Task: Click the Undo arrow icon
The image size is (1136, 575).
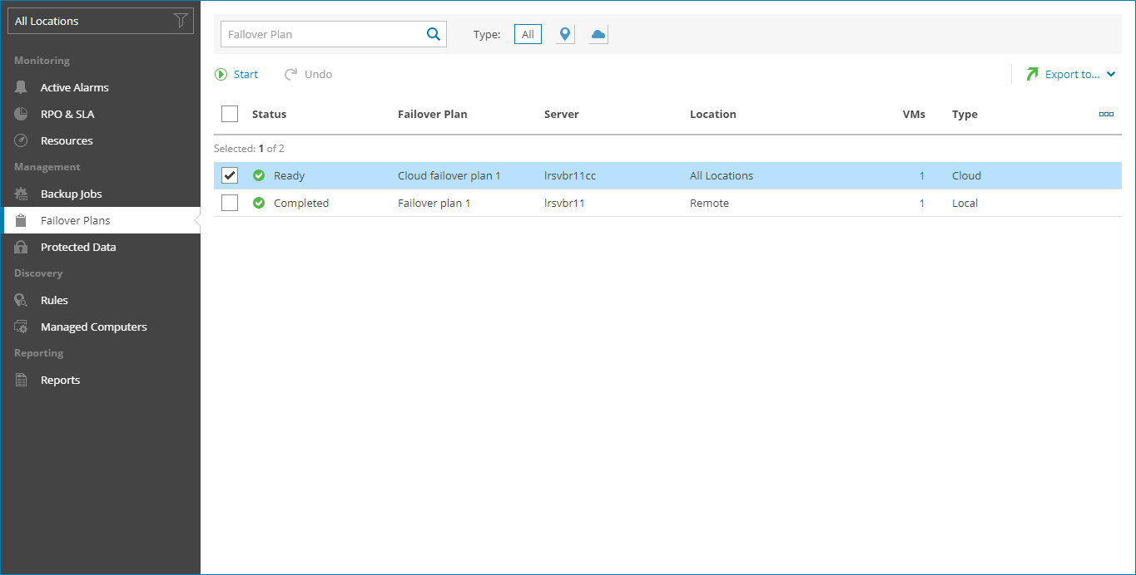Action: click(x=291, y=74)
